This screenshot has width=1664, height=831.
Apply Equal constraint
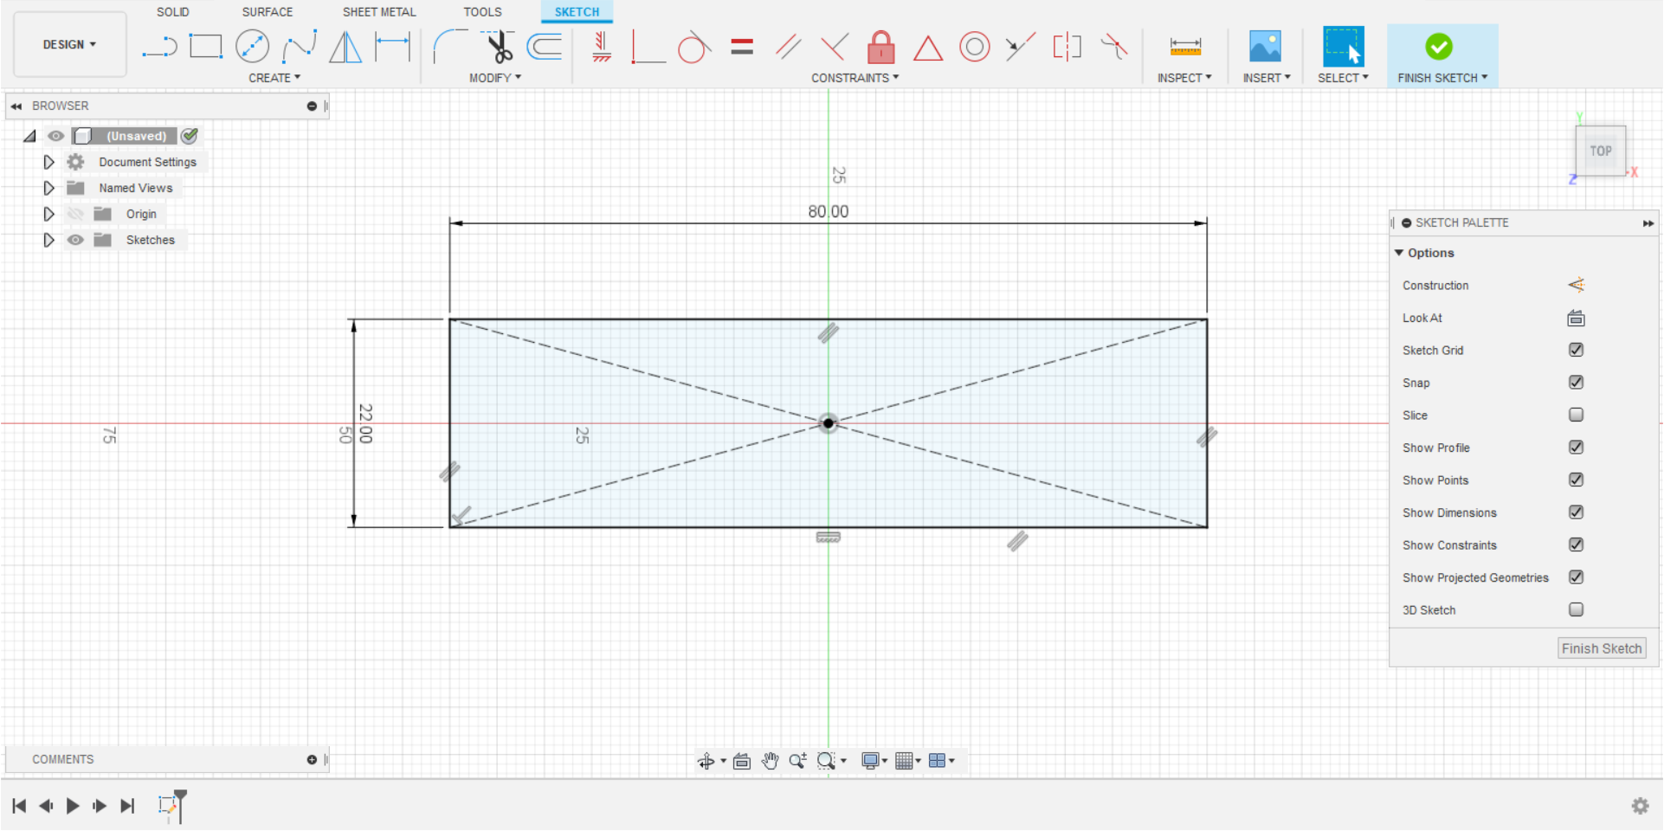click(742, 46)
